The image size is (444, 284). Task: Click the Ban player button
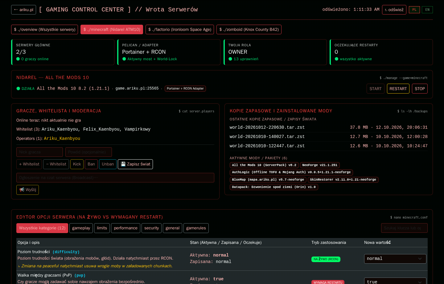[91, 164]
